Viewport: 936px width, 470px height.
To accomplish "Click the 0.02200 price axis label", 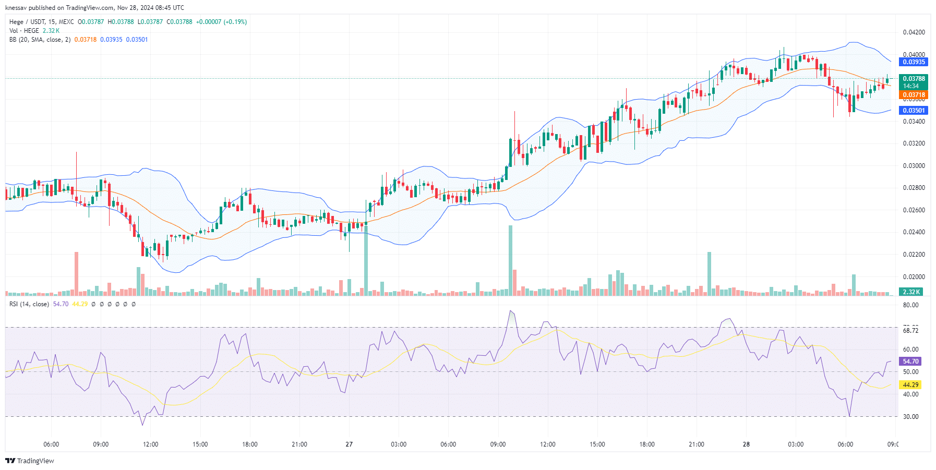I will coord(914,255).
